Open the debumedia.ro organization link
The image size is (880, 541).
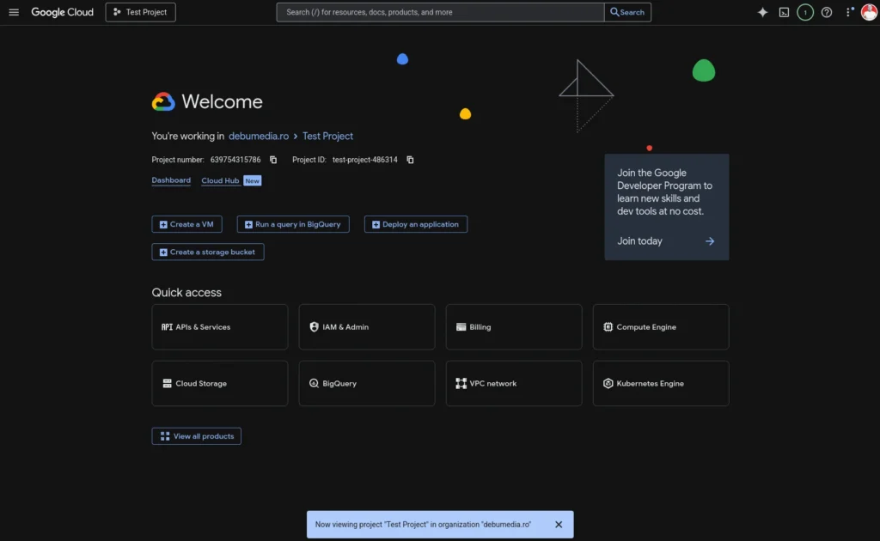tap(258, 136)
